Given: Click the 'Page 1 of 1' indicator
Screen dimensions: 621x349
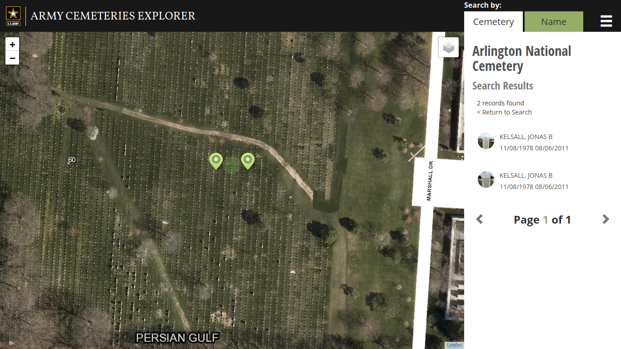Looking at the screenshot, I should (x=542, y=220).
